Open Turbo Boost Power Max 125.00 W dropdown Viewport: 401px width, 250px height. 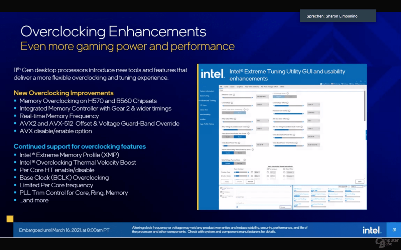point(263,145)
